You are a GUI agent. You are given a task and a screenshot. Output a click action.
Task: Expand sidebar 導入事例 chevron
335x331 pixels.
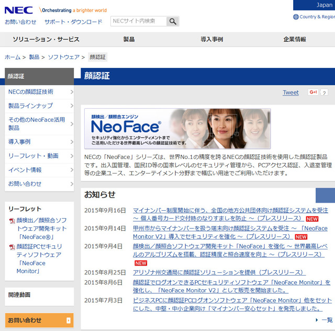click(72, 142)
